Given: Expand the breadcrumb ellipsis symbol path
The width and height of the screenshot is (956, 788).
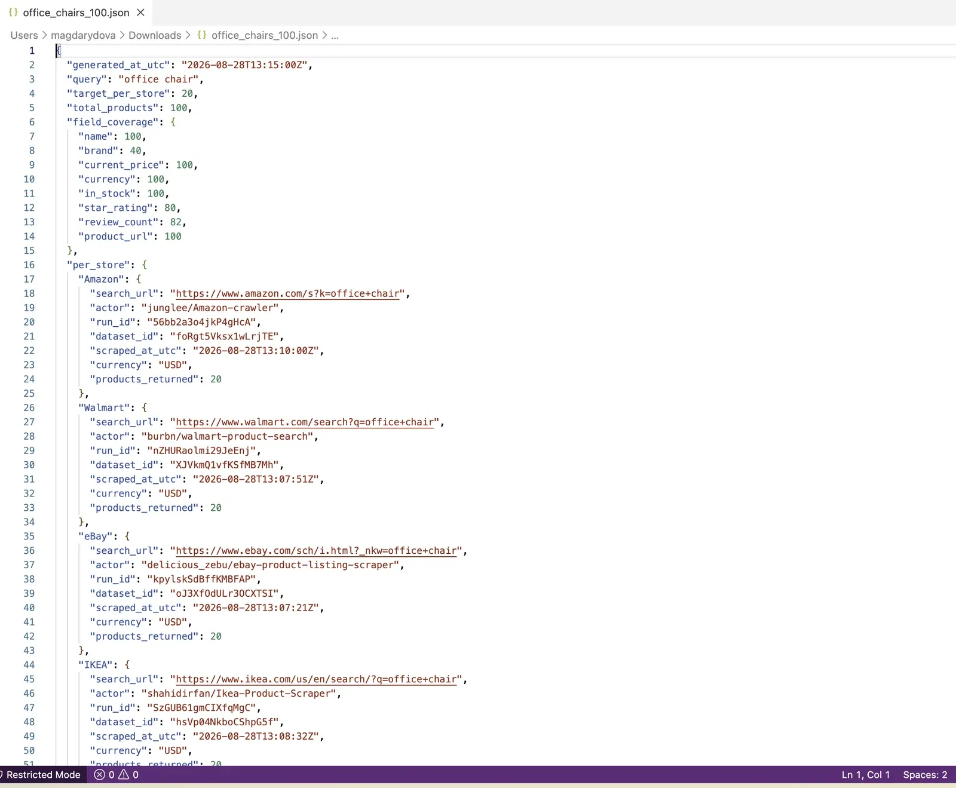Looking at the screenshot, I should [x=335, y=35].
